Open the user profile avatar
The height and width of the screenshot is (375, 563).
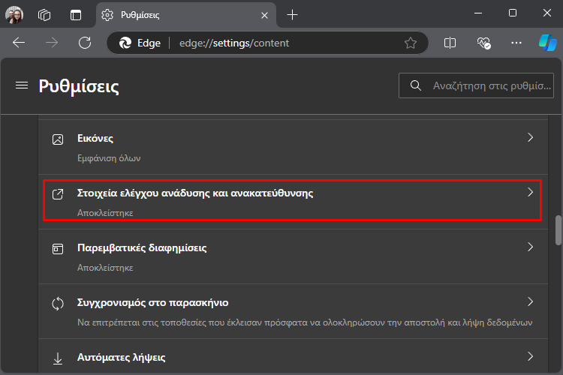(14, 15)
